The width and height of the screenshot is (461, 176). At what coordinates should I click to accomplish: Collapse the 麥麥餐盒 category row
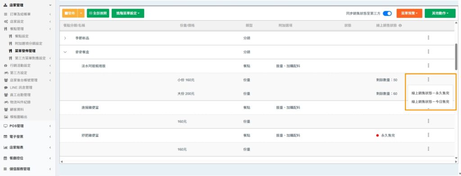(x=65, y=52)
